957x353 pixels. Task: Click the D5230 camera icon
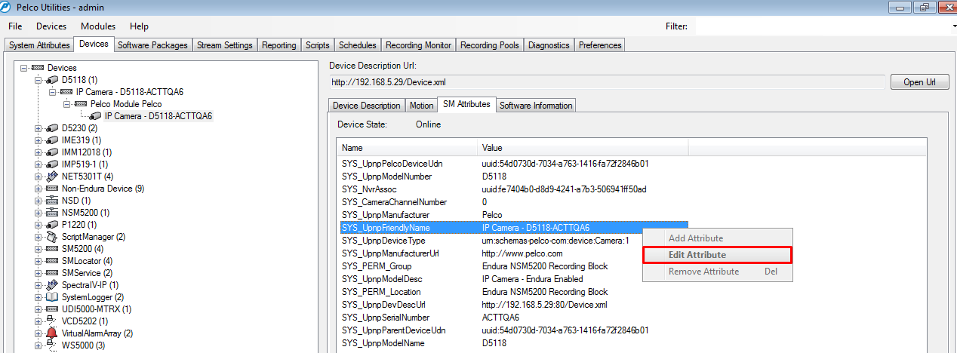click(52, 128)
